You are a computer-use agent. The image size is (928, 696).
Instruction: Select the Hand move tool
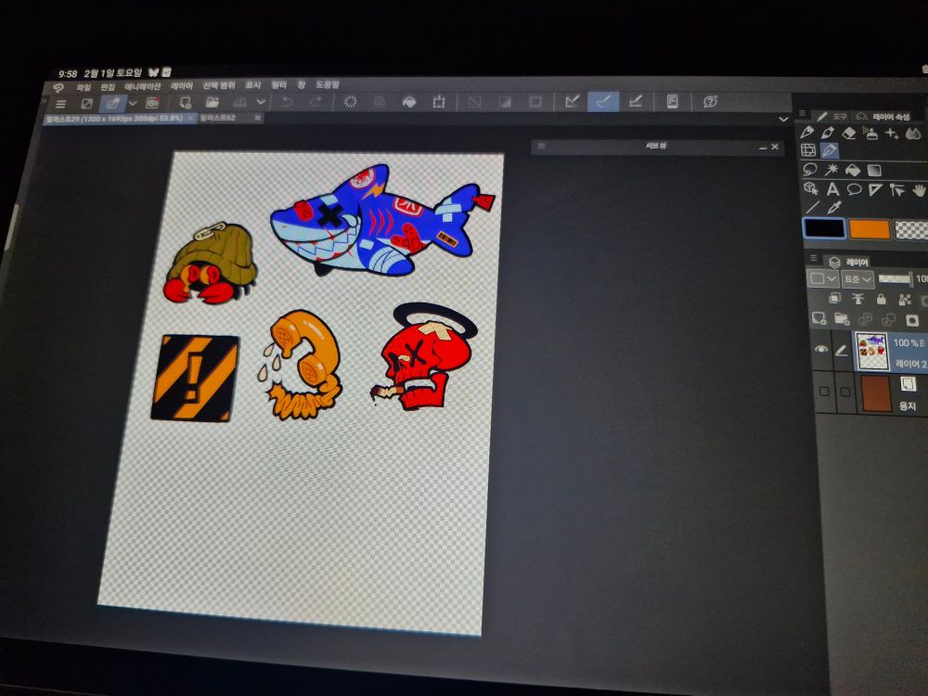(919, 190)
